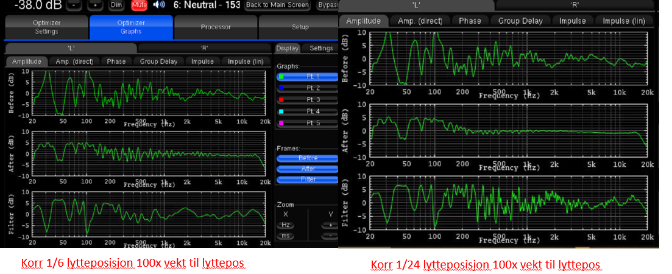The image size is (672, 274).
Task: Set X axis zoom to ms
Action: [x=286, y=236]
